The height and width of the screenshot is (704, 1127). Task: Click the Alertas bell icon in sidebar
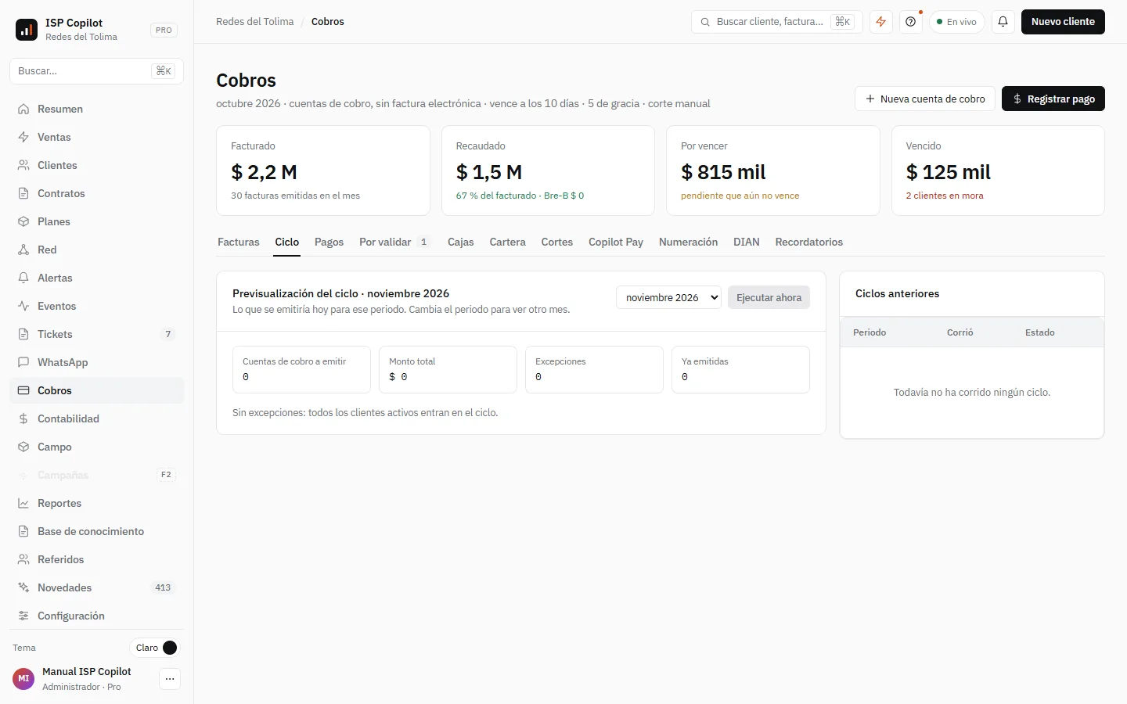[23, 278]
